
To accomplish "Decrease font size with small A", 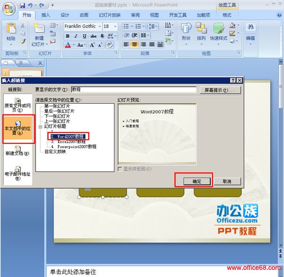I will tap(100, 45).
